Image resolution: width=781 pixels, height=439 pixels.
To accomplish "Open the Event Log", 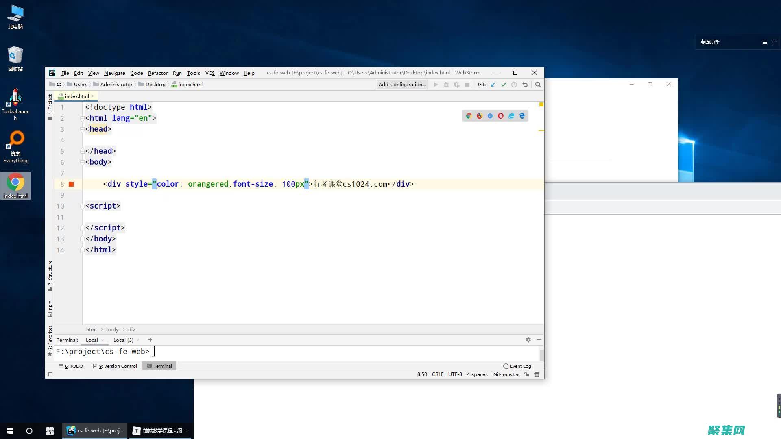I will [517, 366].
